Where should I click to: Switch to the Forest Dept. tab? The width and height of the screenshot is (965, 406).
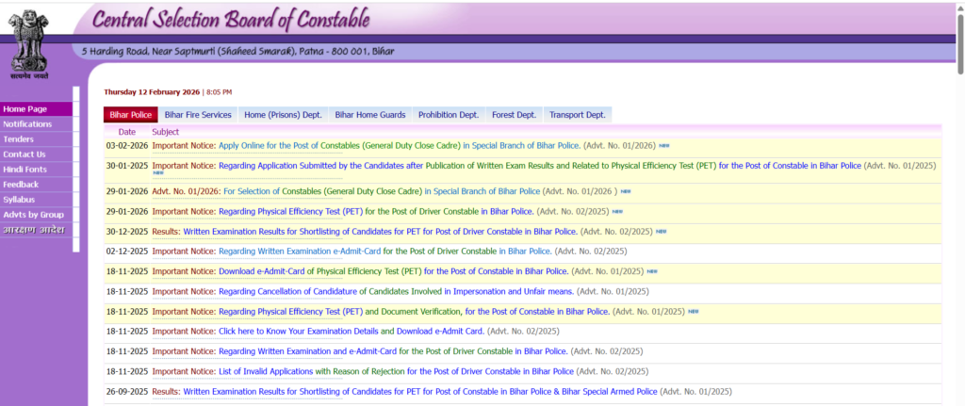coord(514,115)
